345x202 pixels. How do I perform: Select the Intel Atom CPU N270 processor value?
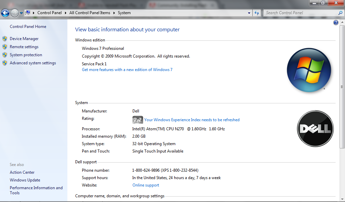tap(179, 129)
